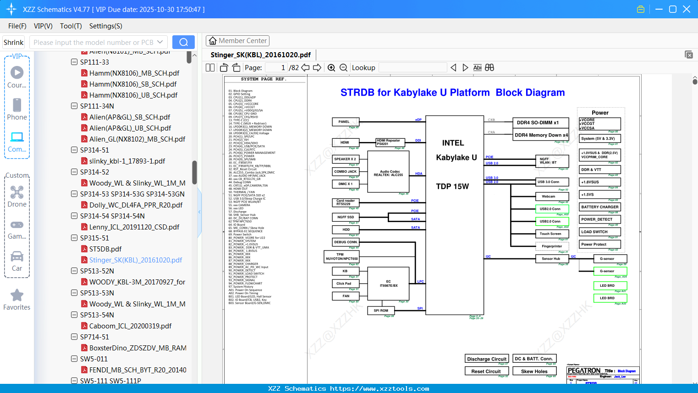Rotate the page clockwise
Screen dimensions: 698x393
[236, 68]
